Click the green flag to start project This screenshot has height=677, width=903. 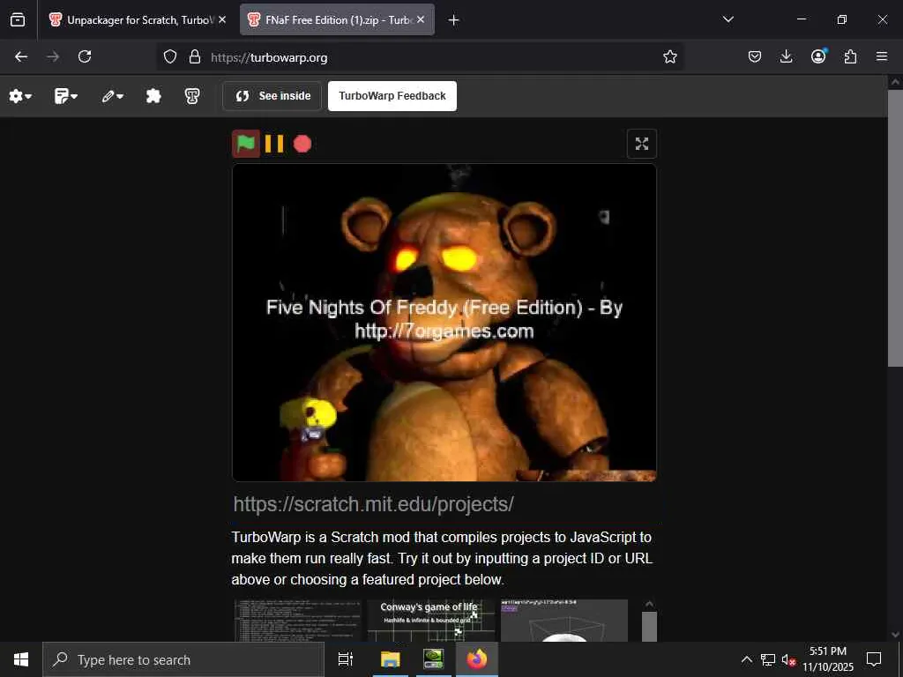(x=246, y=144)
